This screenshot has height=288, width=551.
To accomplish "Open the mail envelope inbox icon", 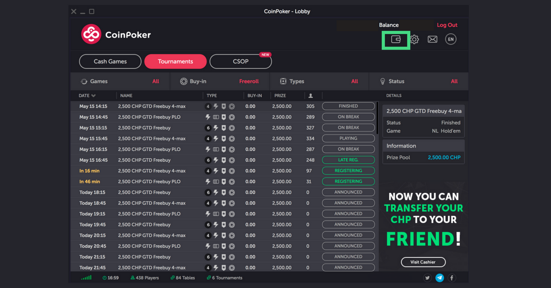I will coord(433,39).
